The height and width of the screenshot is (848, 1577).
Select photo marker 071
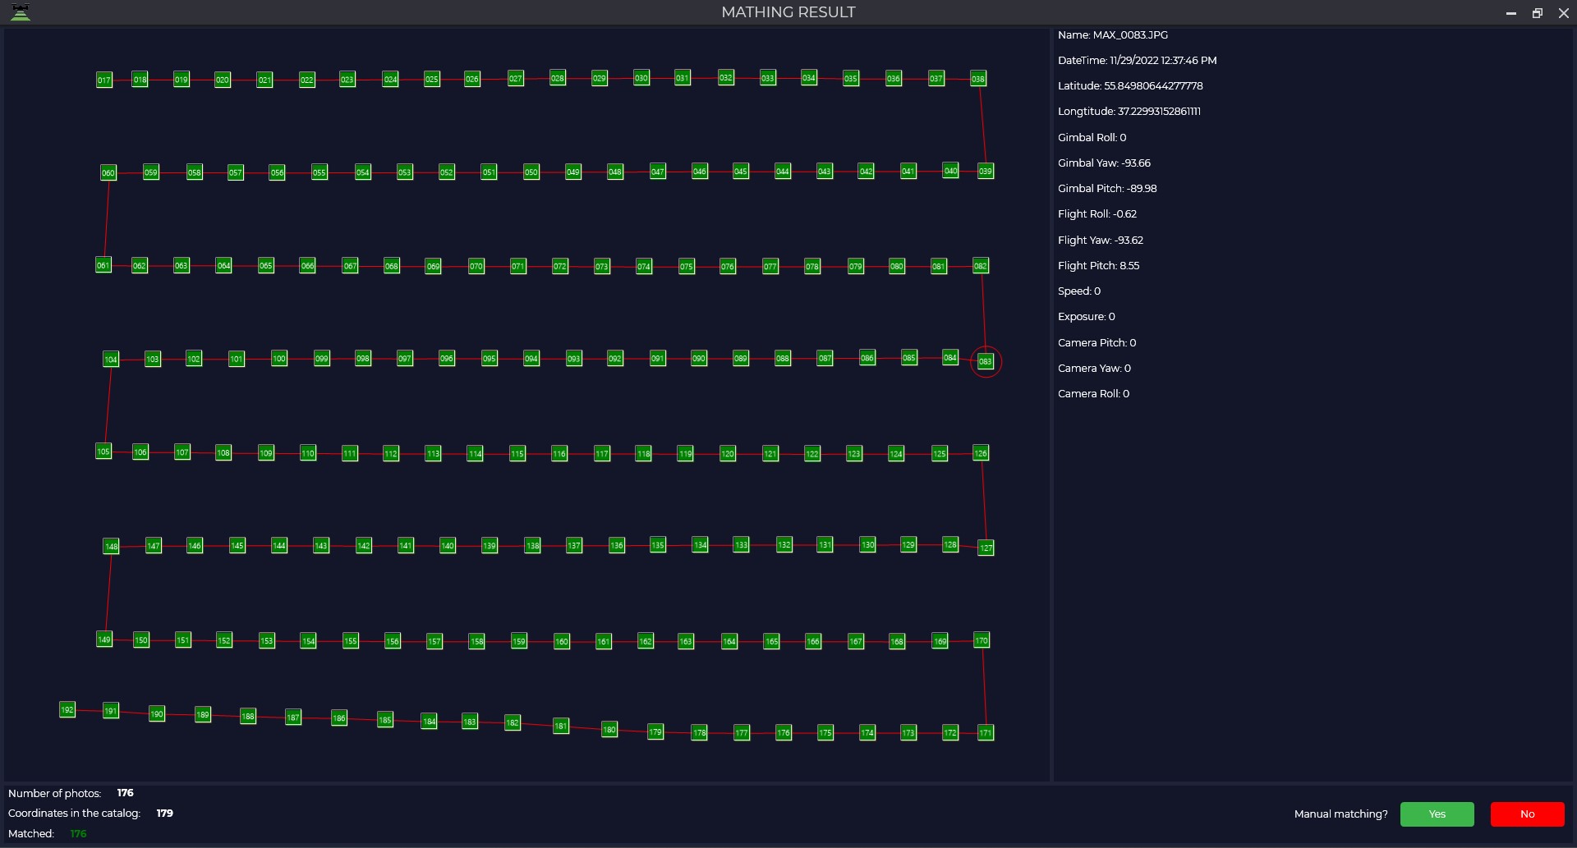[x=517, y=266]
